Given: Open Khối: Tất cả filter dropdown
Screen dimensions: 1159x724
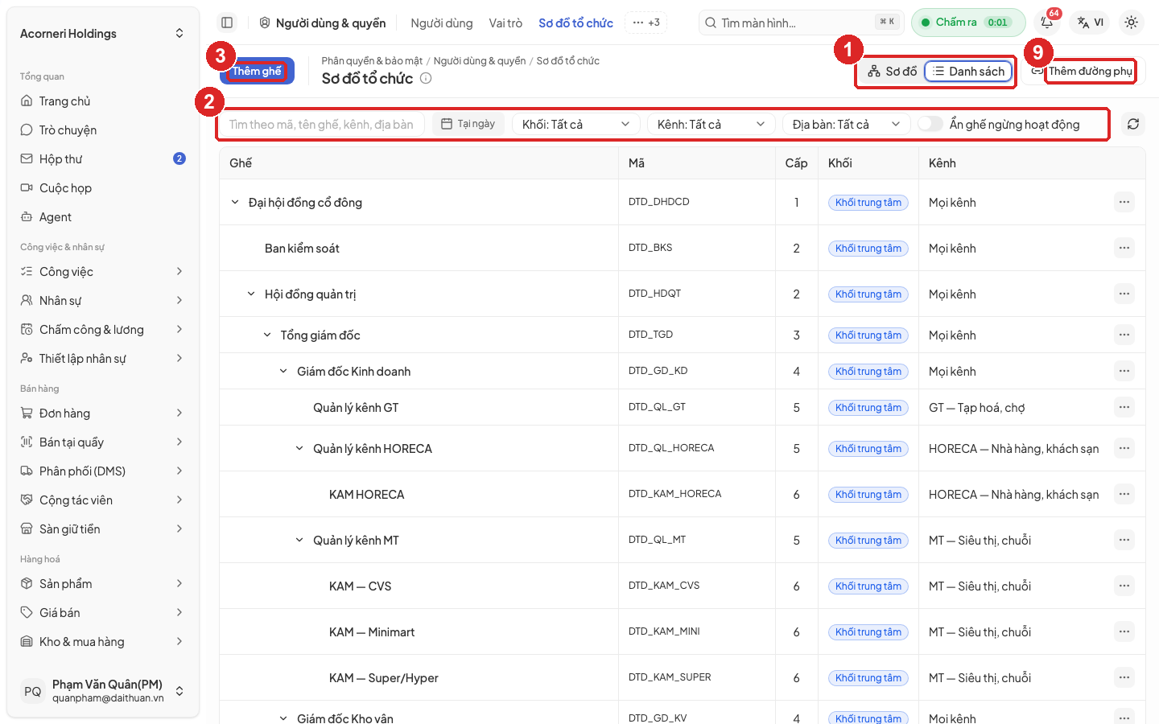Looking at the screenshot, I should point(576,124).
